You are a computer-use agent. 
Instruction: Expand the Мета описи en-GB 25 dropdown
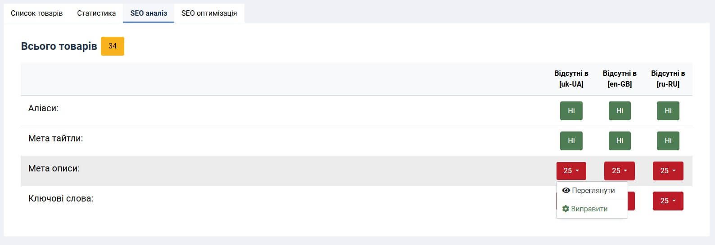[619, 171]
